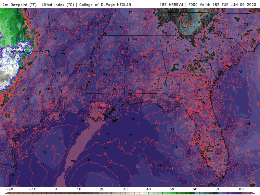This screenshot has height=195, width=260.
Task: Click the "Lifted Index (°C)" title text
Action: tap(58, 5)
